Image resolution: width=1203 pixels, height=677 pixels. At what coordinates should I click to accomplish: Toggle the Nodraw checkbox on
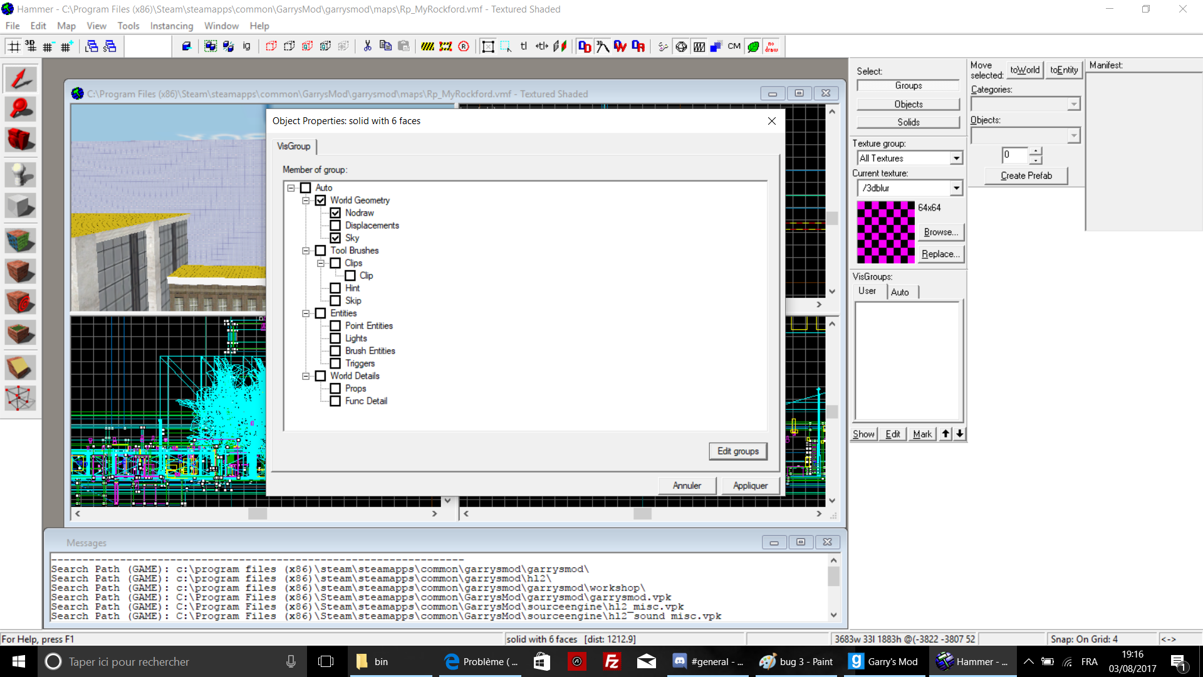(x=335, y=213)
